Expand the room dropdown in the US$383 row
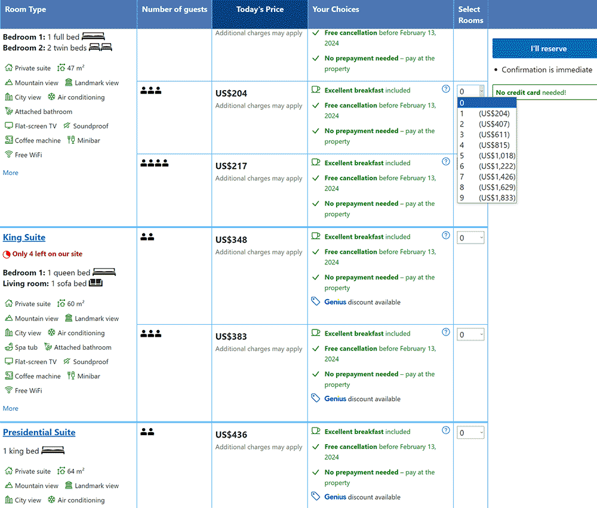597x508 pixels. [x=470, y=335]
